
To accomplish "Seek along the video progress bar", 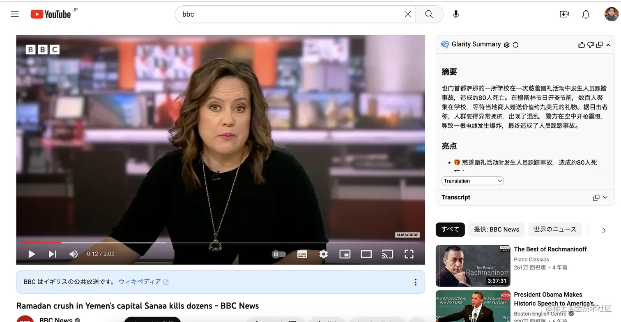I will 221,243.
